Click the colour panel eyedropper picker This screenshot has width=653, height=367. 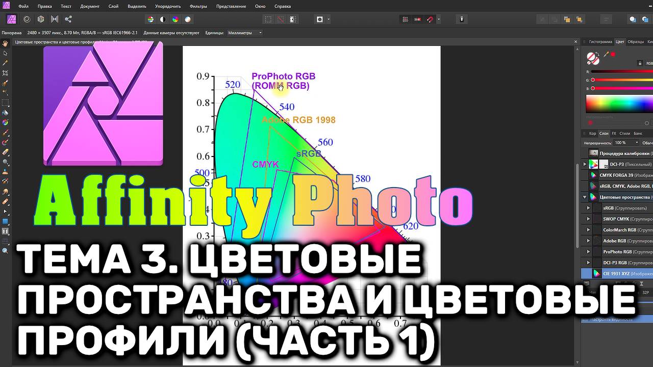coord(606,54)
